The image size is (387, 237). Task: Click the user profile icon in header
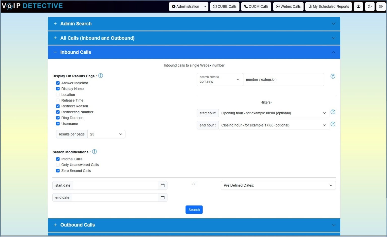pos(358,7)
